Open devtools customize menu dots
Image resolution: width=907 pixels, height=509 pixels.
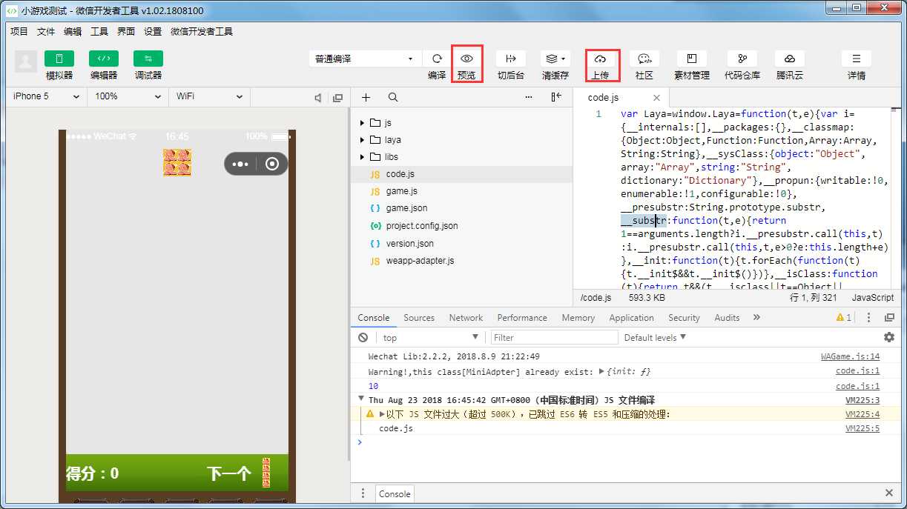pos(868,317)
